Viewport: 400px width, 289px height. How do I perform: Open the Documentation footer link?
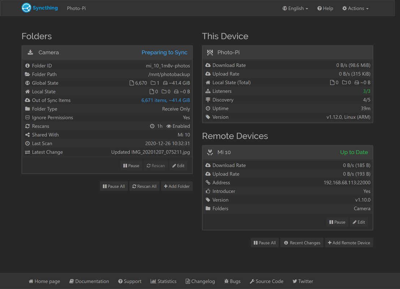click(89, 281)
